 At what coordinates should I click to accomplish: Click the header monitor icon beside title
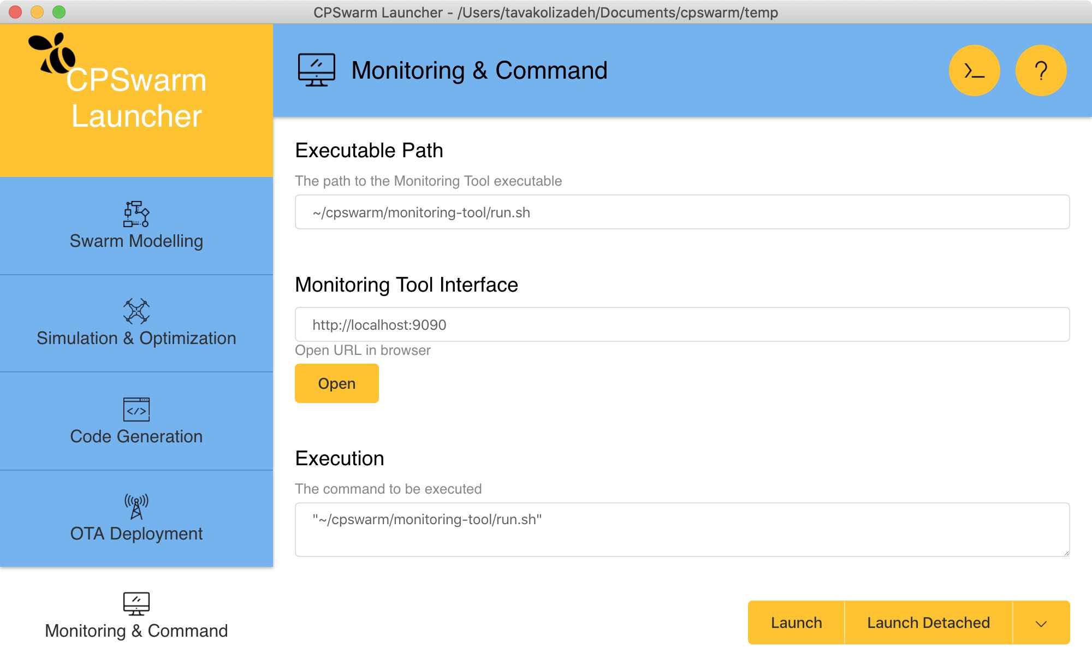[x=316, y=70]
